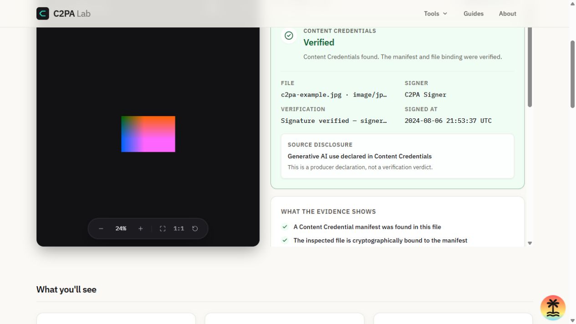Select the Content Credentials label
Viewport: 576px width, 324px height.
[x=340, y=31]
